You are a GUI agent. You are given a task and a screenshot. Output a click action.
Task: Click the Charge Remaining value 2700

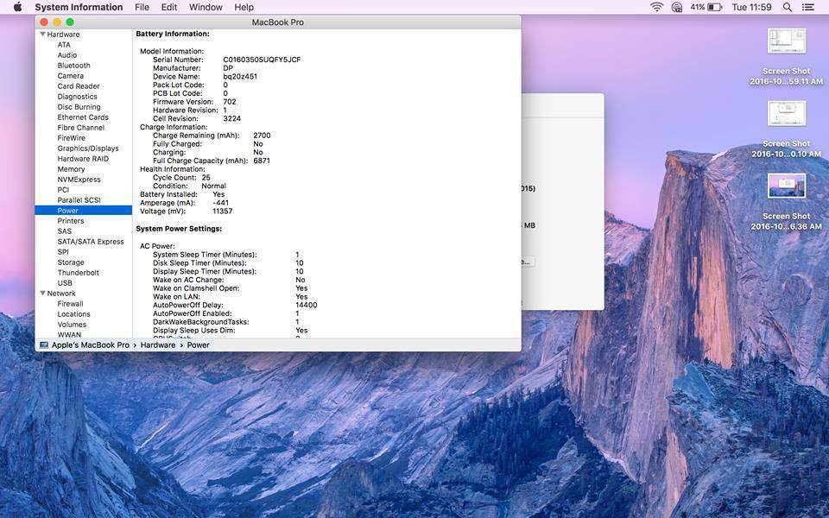click(262, 136)
